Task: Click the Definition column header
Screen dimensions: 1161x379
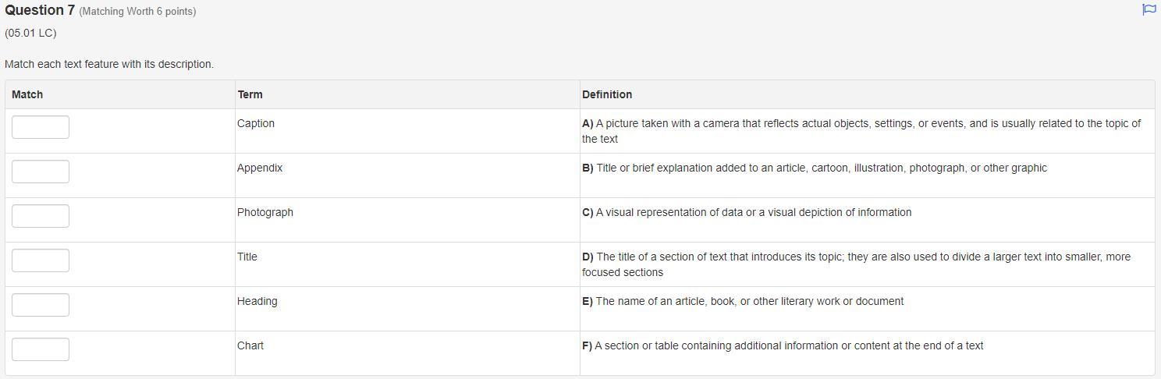Action: tap(607, 94)
